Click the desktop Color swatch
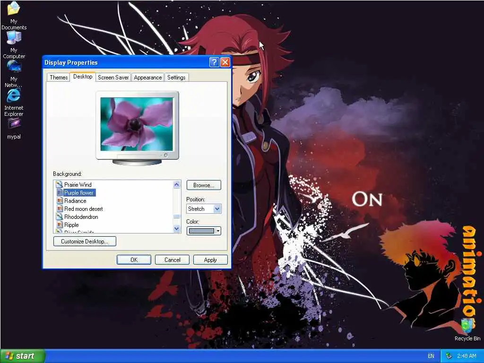 (x=201, y=231)
